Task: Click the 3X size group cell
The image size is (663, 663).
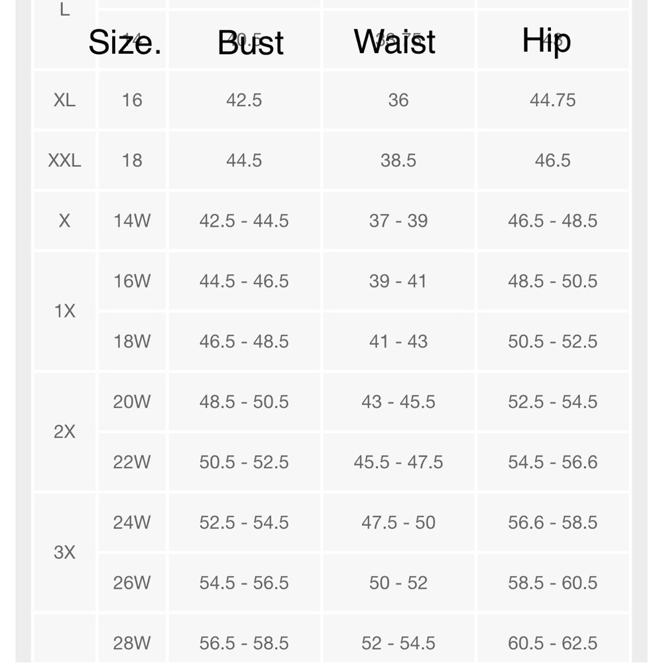Action: click(64, 552)
